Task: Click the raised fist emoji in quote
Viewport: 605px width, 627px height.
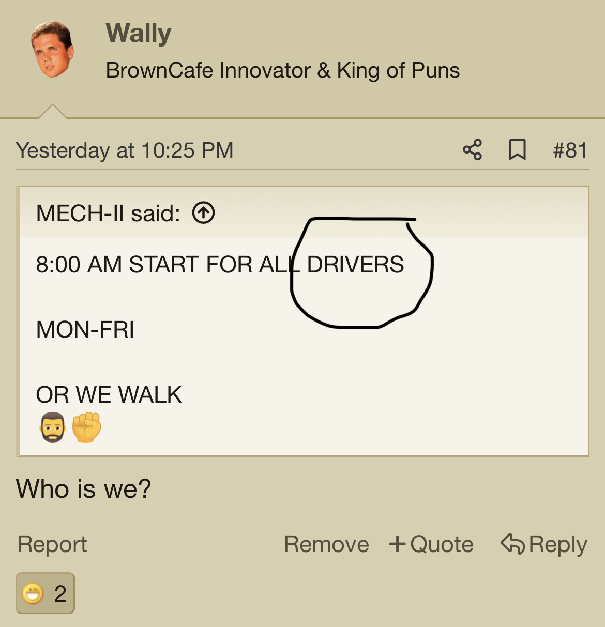Action: (86, 427)
